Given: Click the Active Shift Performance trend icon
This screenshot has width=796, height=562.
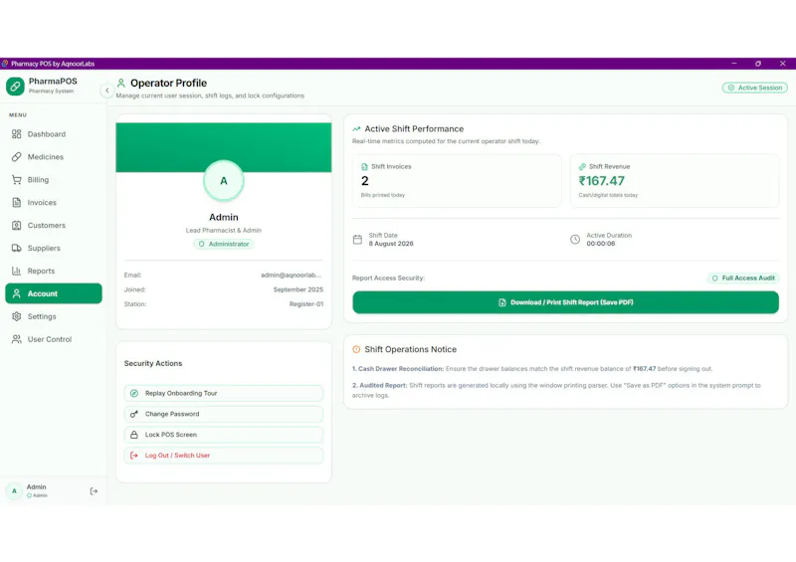Looking at the screenshot, I should 356,129.
